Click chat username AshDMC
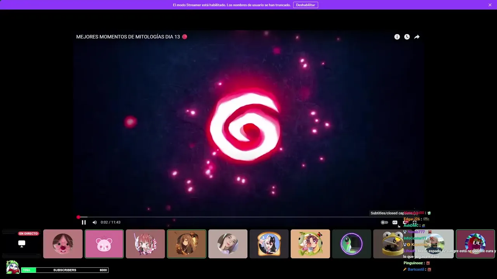The width and height of the screenshot is (497, 279). click(x=411, y=226)
